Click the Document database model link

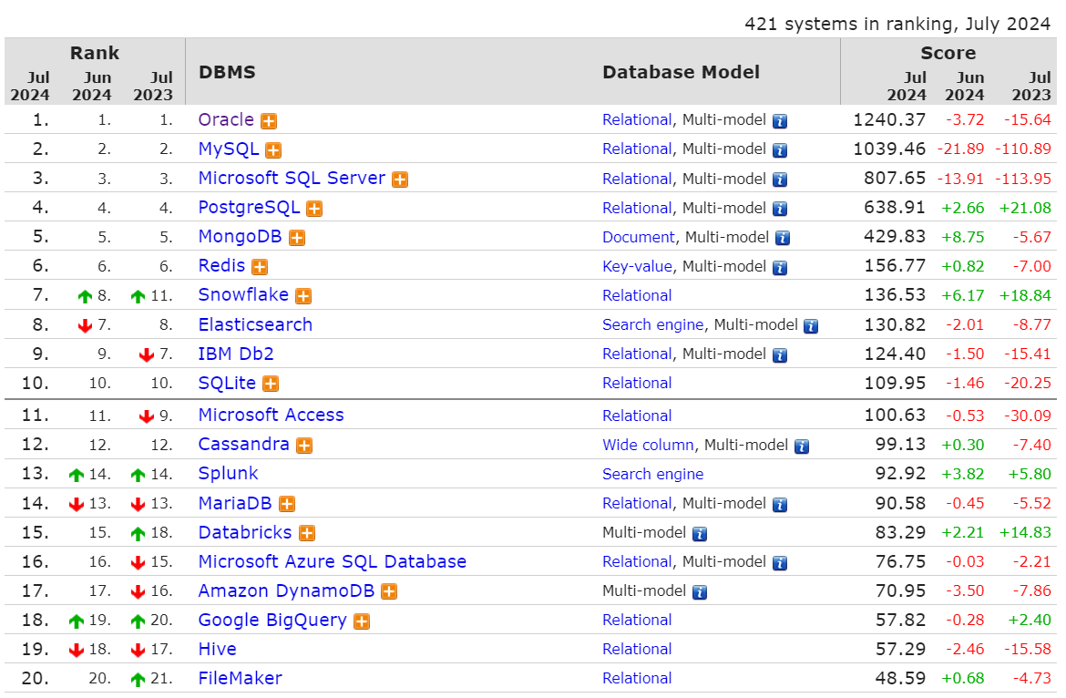click(x=639, y=237)
